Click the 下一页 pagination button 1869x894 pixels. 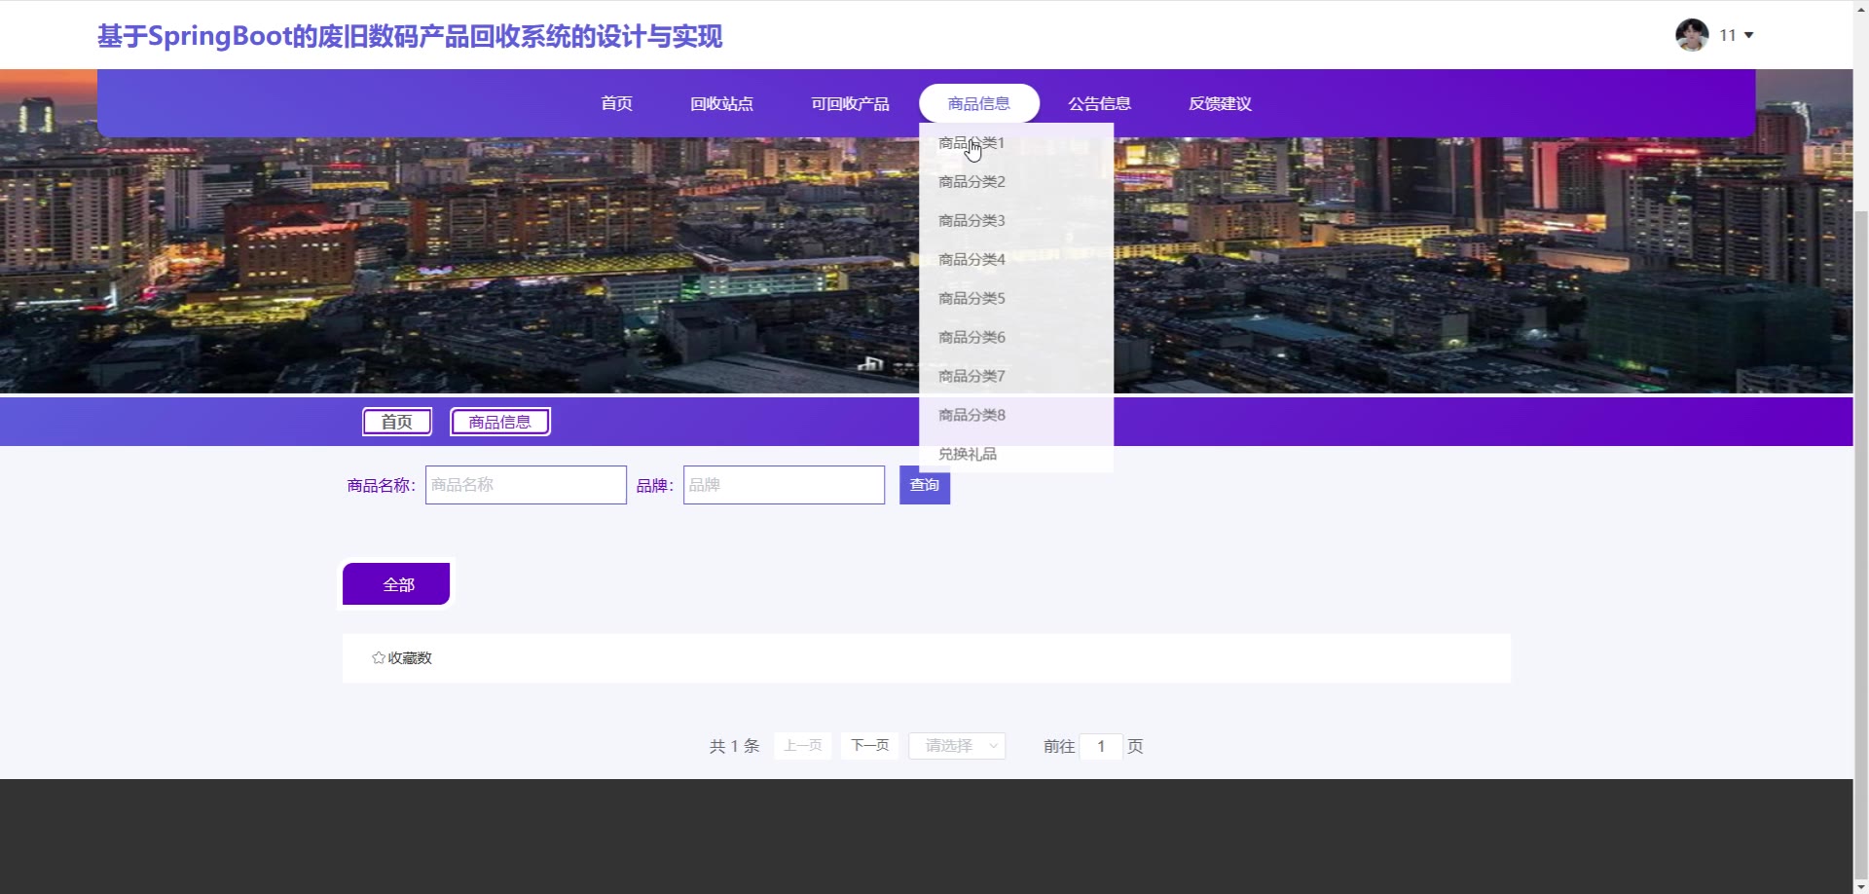coord(870,746)
